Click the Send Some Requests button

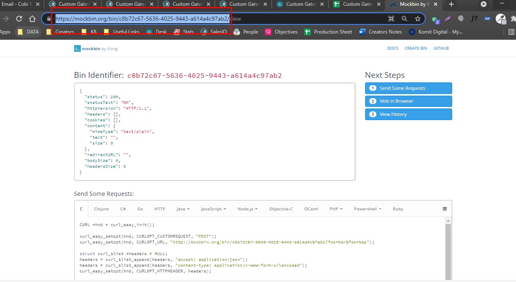[408, 88]
